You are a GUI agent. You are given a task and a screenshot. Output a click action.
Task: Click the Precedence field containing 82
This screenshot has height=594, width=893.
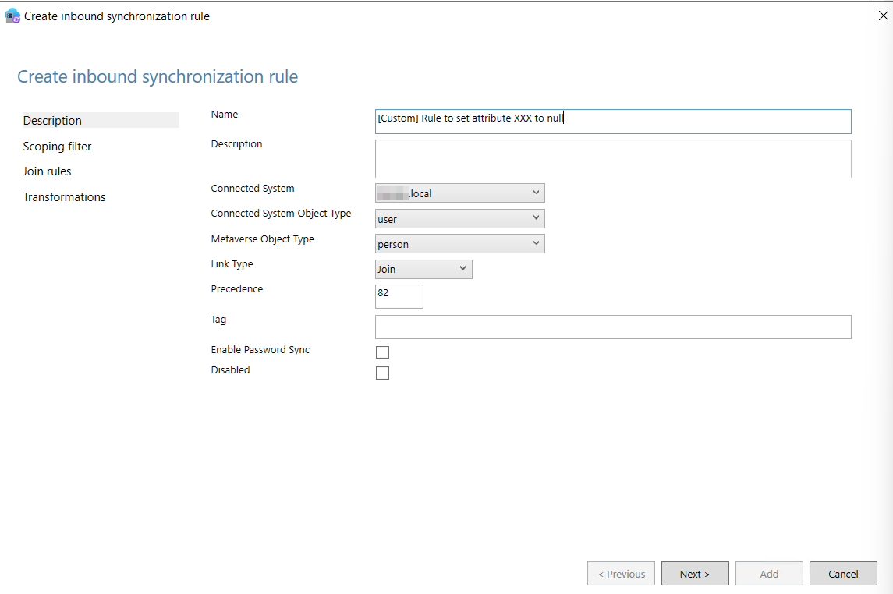[399, 296]
